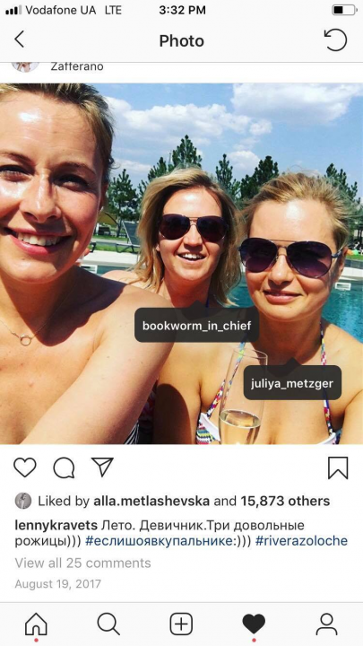
Task: Open the Search tab
Action: [108, 624]
